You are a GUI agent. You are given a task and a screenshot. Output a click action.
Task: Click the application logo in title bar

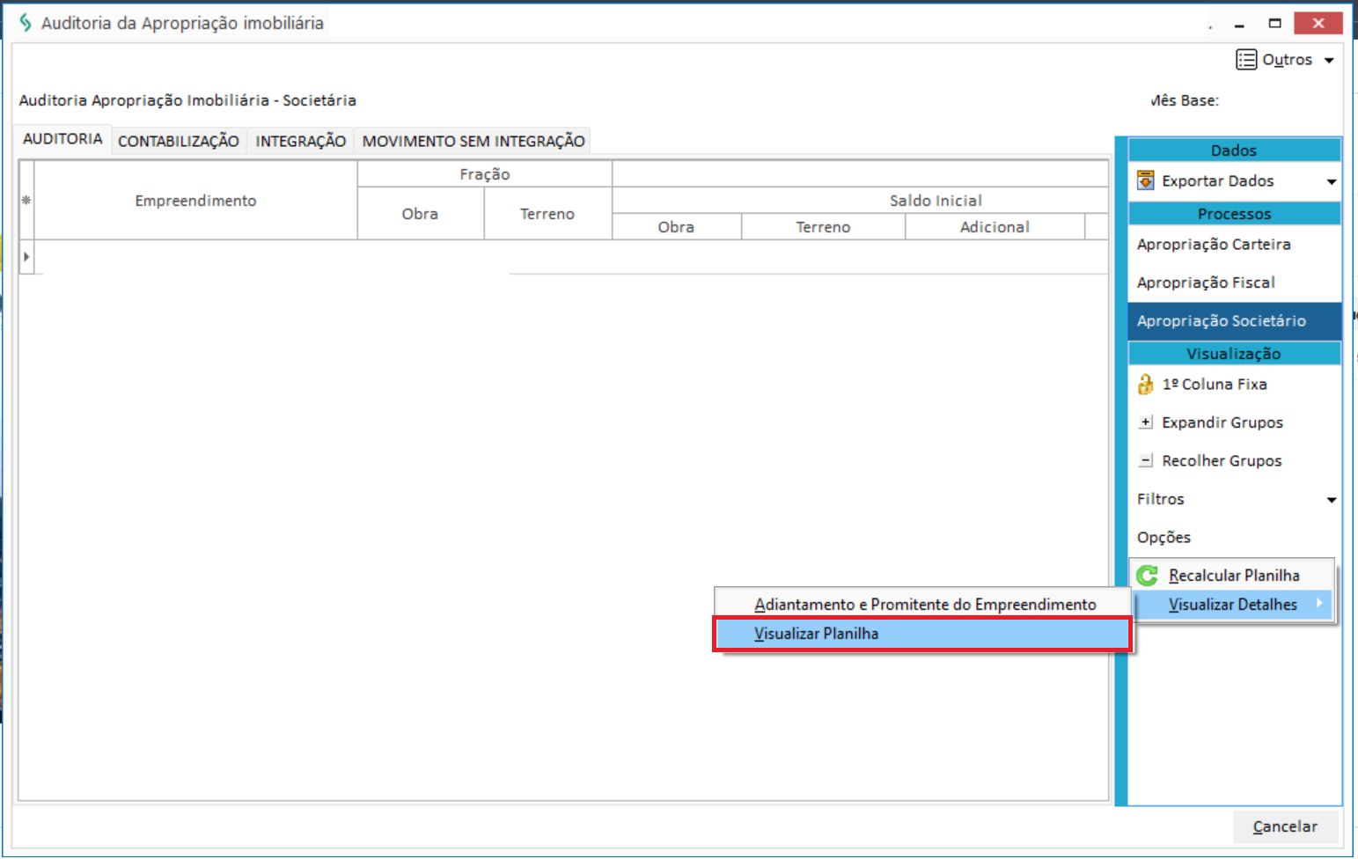click(26, 23)
